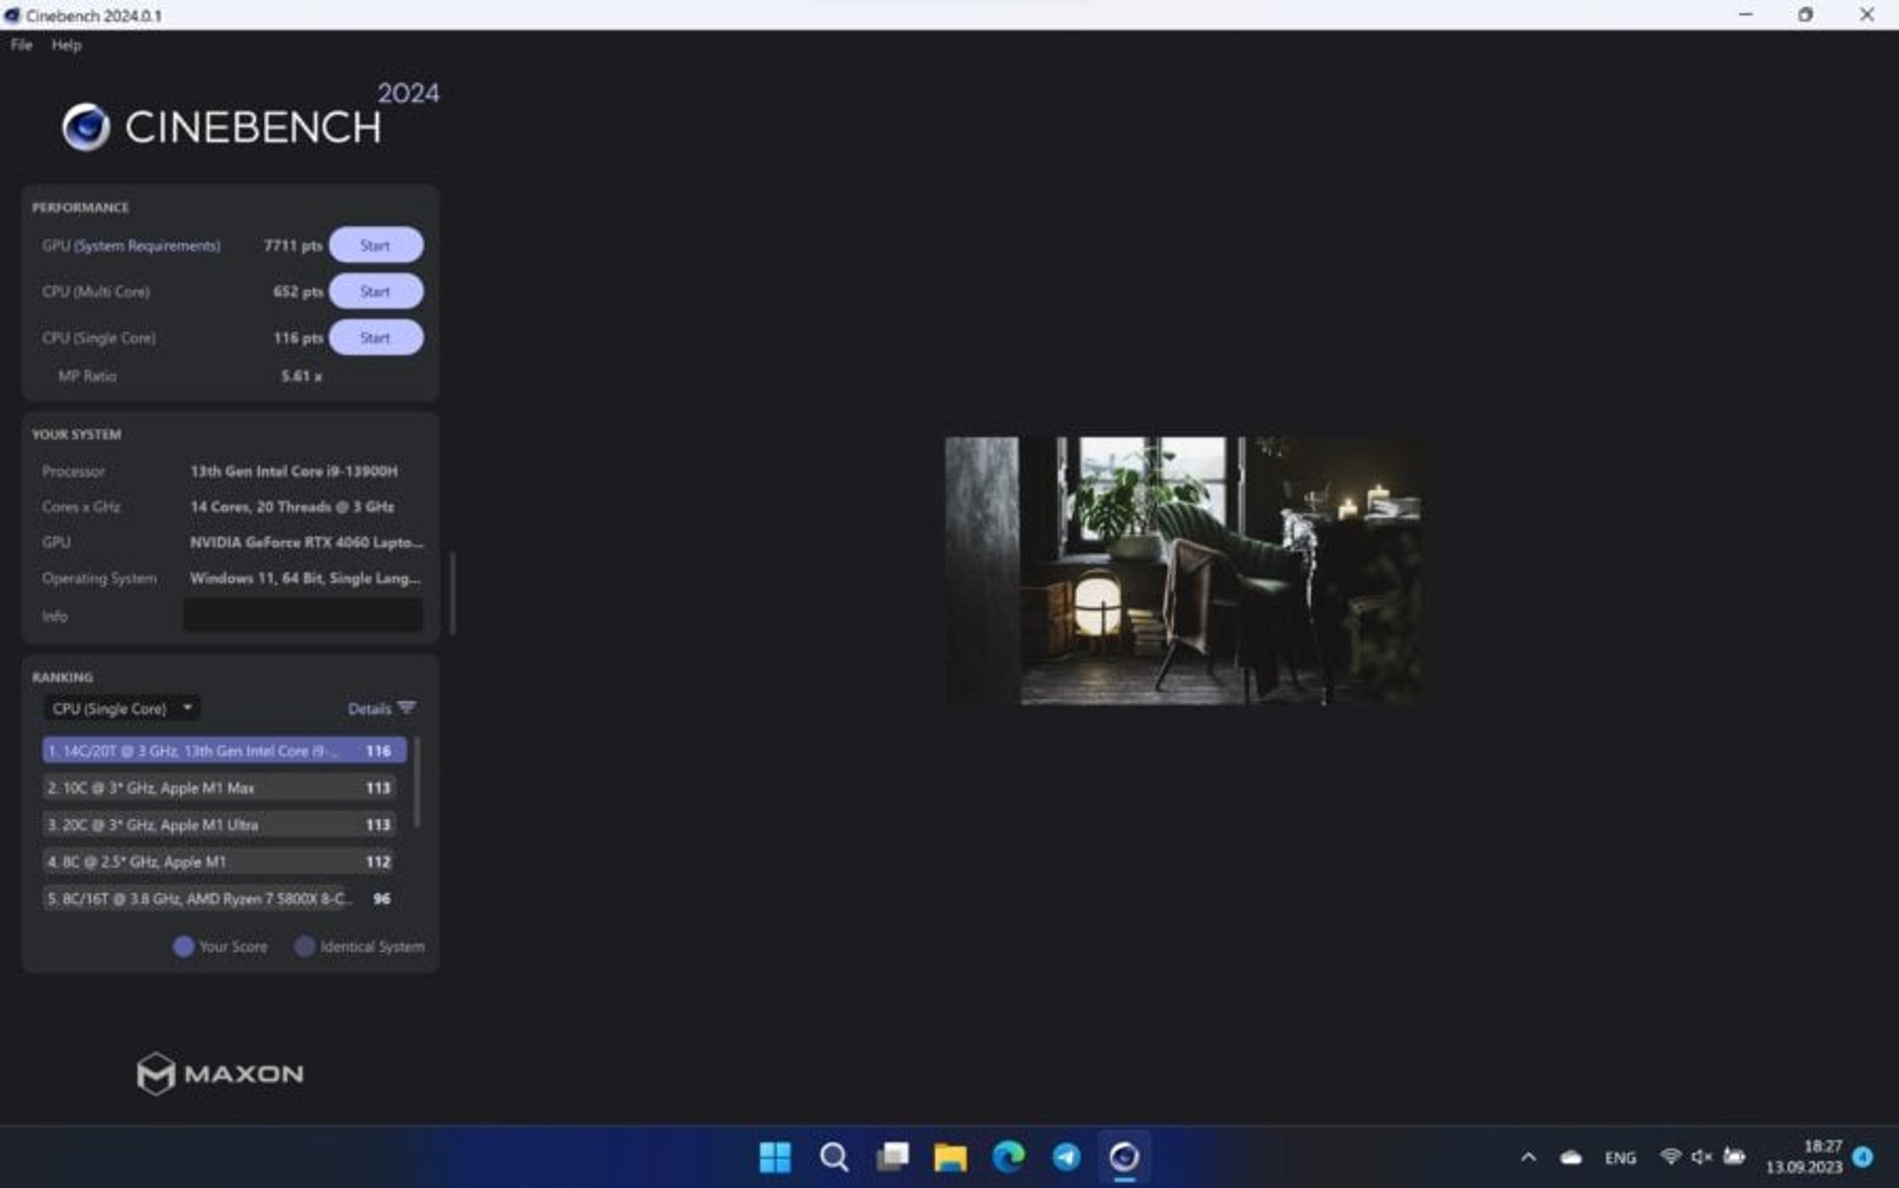
Task: Click the Cinebench taskbar icon
Action: [1125, 1156]
